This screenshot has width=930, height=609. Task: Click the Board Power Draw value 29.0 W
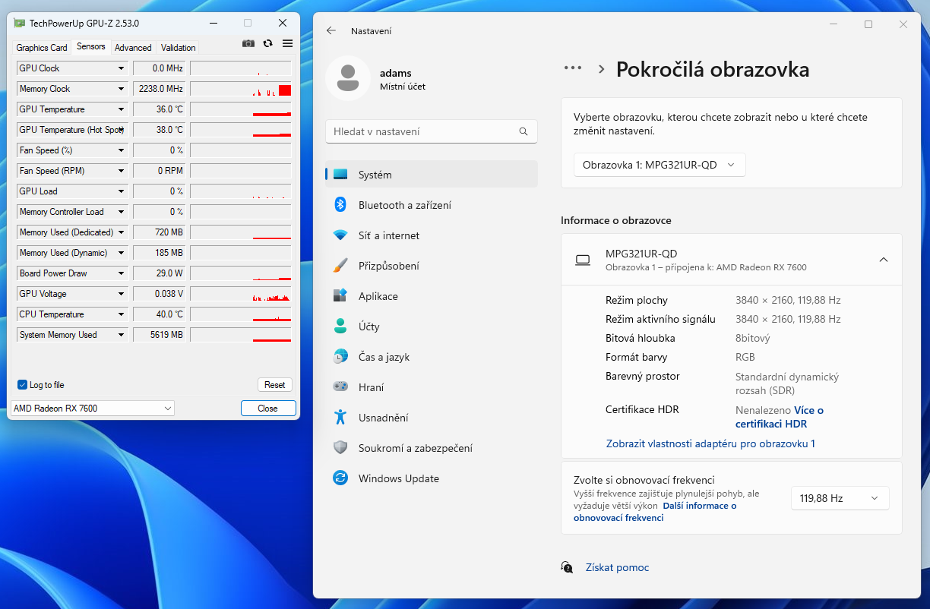[x=159, y=273]
